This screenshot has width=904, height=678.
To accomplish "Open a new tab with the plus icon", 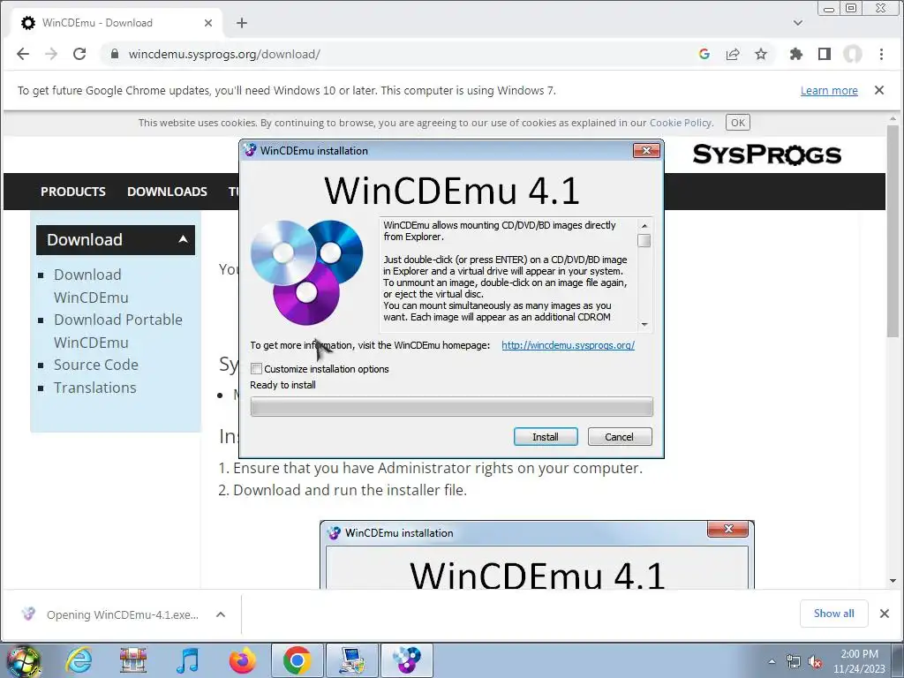I will (x=242, y=23).
